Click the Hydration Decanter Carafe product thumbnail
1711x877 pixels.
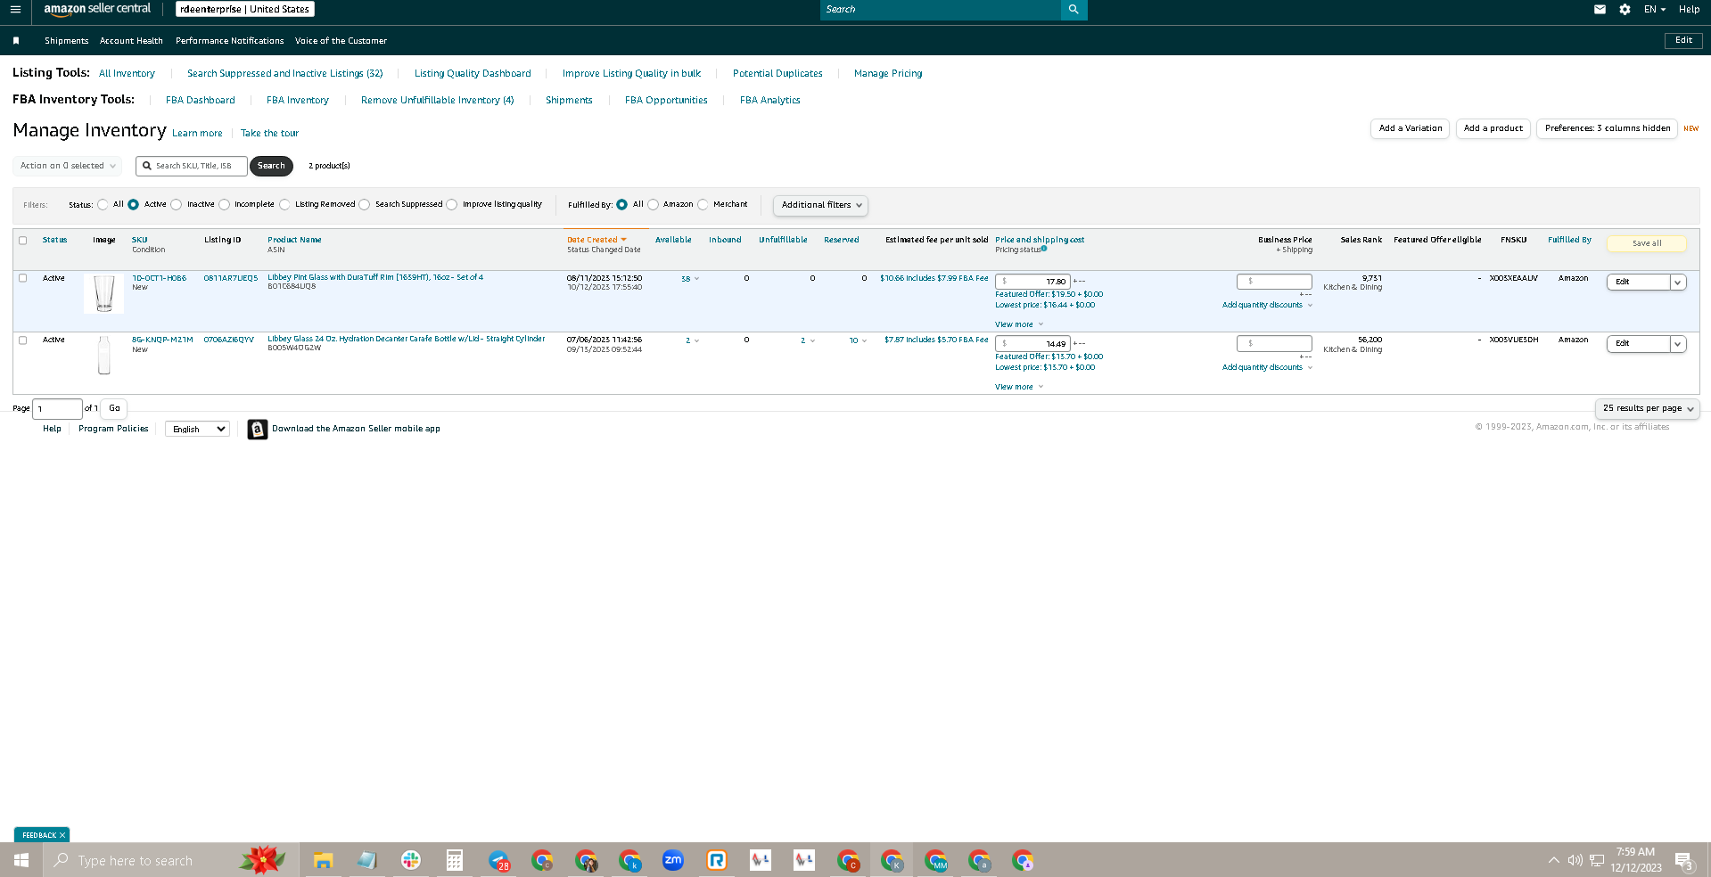tap(104, 355)
